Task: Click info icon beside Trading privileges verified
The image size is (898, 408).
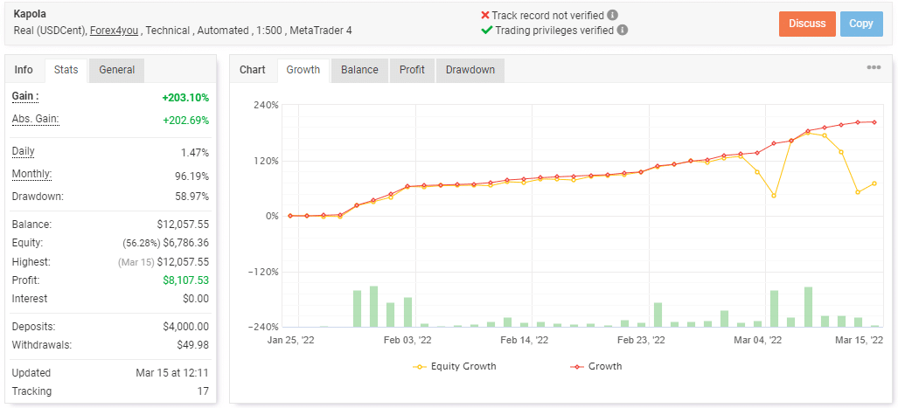Action: click(622, 30)
